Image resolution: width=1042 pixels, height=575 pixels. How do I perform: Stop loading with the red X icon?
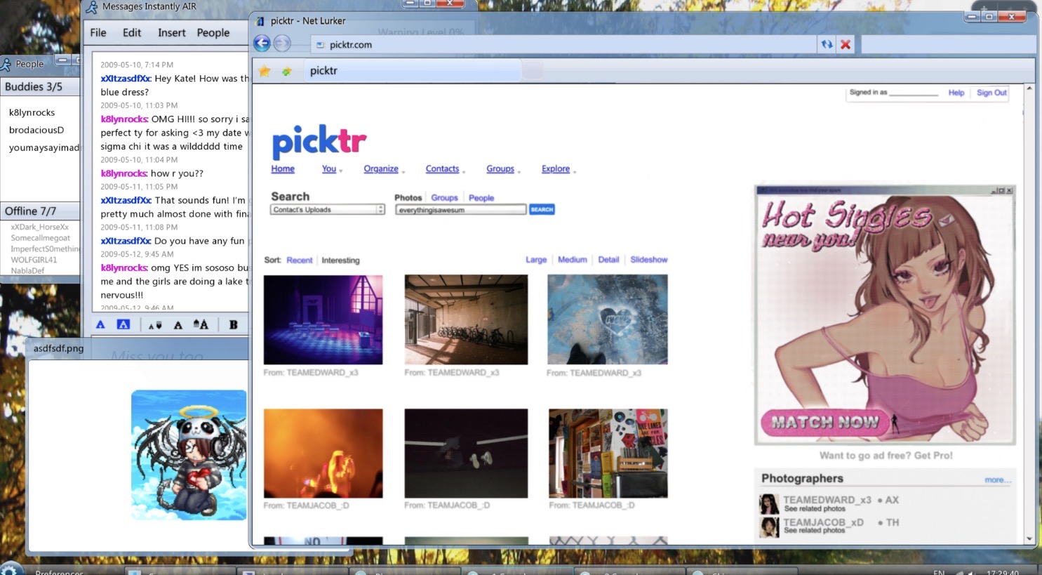846,44
